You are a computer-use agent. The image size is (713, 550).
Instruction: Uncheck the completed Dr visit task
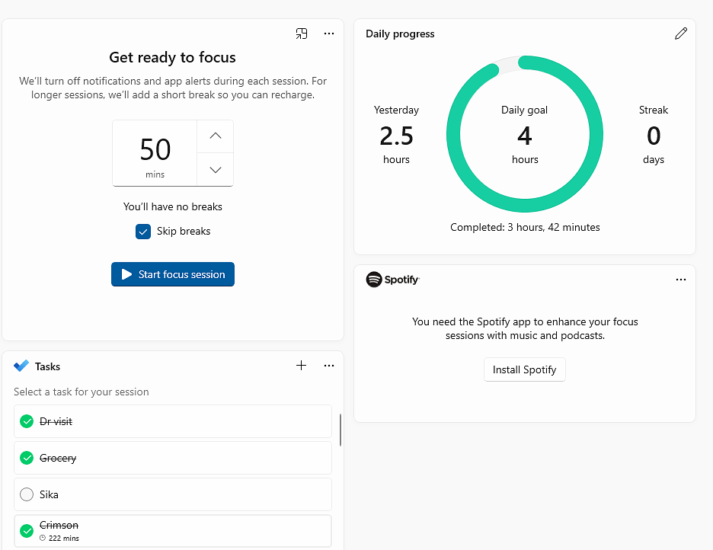pyautogui.click(x=27, y=421)
